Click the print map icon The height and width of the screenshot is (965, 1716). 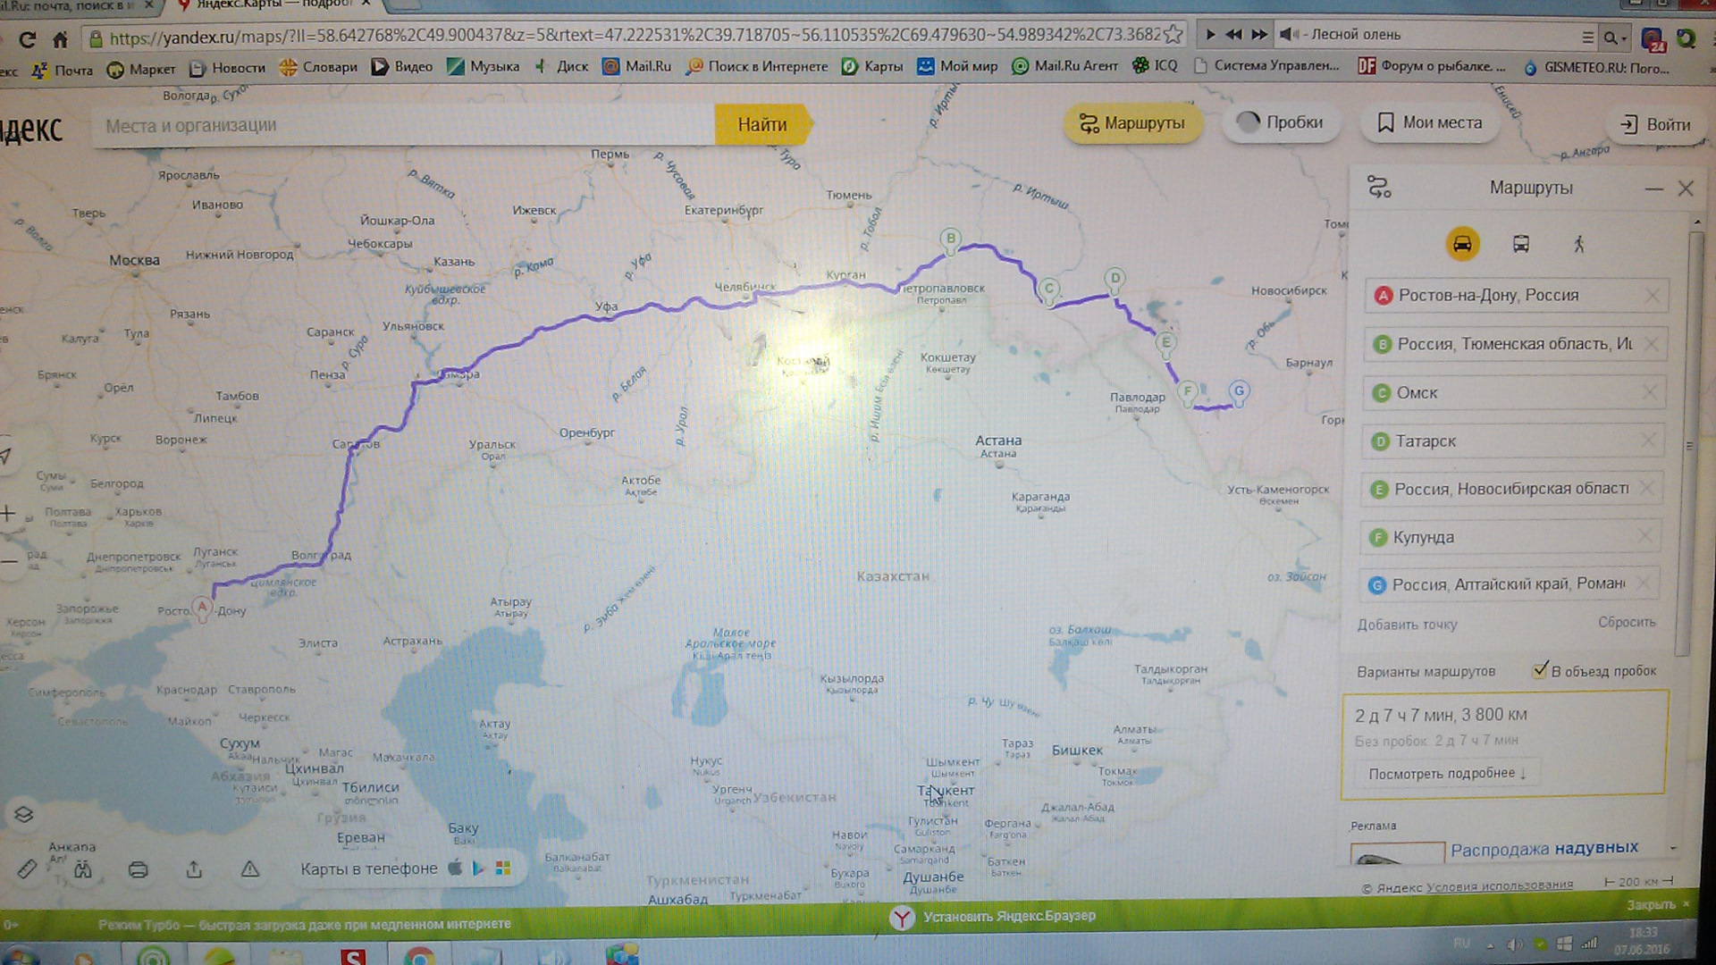click(x=138, y=869)
